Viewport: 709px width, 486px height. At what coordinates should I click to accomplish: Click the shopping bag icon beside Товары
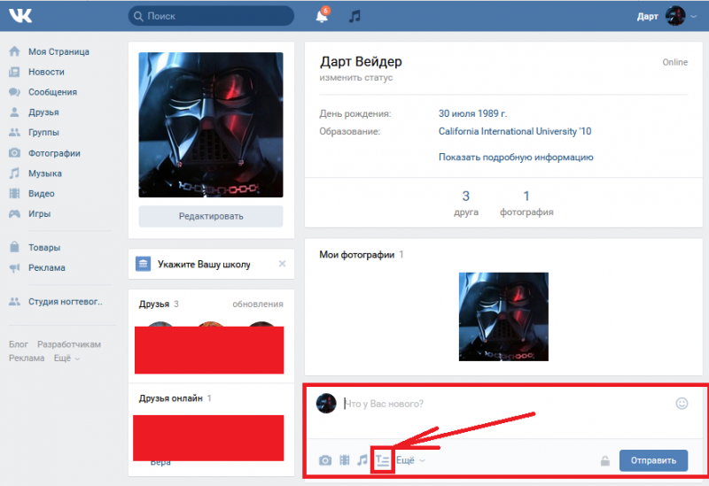(x=14, y=247)
